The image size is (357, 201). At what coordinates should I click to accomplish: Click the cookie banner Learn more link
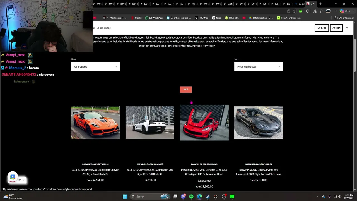[103, 28]
